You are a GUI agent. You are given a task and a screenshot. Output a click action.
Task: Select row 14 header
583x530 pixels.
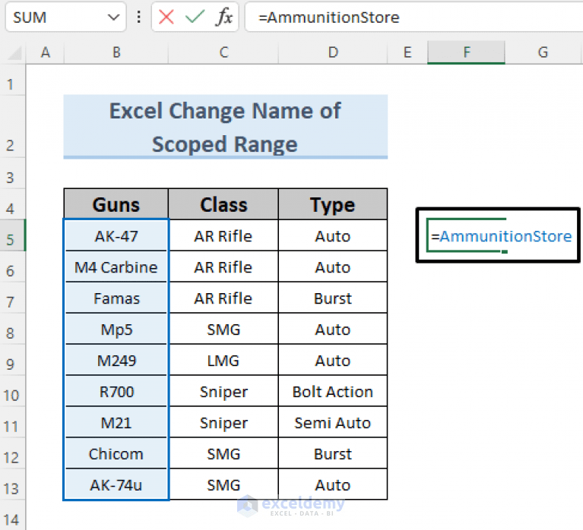[x=12, y=515]
